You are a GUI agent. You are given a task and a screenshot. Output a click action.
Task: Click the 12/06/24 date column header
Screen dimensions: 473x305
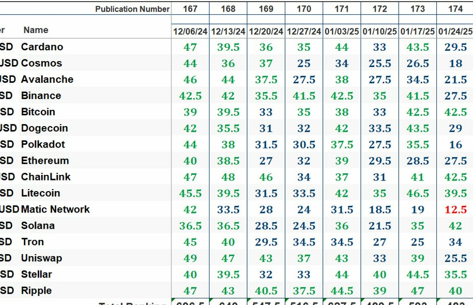point(190,32)
